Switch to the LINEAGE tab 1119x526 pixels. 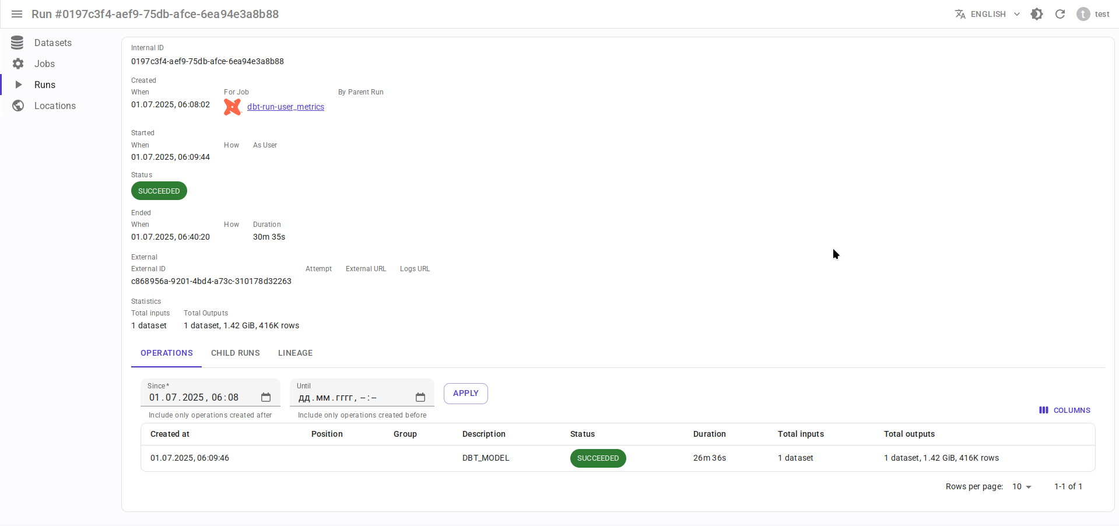click(295, 353)
